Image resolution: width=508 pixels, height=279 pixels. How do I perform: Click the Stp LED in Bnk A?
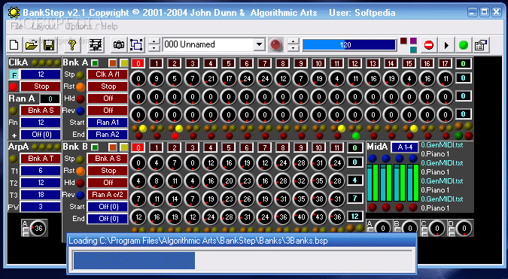[x=81, y=75]
